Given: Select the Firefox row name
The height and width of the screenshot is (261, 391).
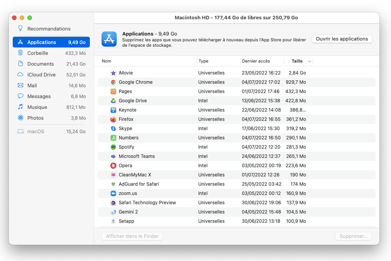Looking at the screenshot, I should click(x=126, y=119).
